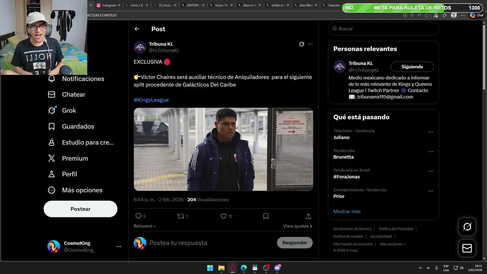Image resolution: width=487 pixels, height=274 pixels.
Task: Switch to the emilio browser tab
Action: (278, 5)
